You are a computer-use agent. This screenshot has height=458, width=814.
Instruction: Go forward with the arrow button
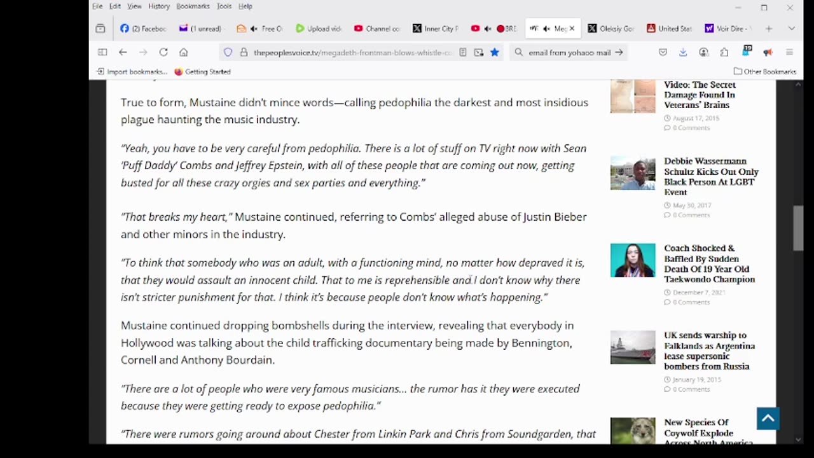(x=143, y=52)
